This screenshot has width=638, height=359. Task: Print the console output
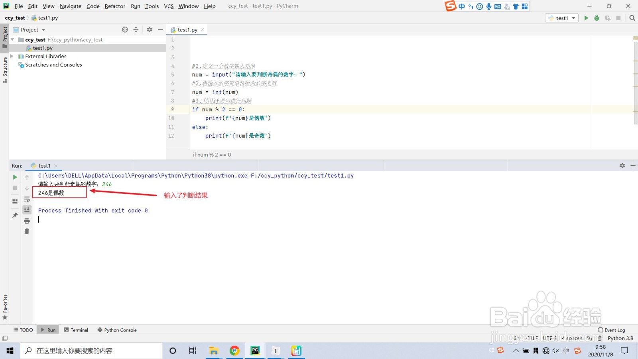(x=27, y=221)
